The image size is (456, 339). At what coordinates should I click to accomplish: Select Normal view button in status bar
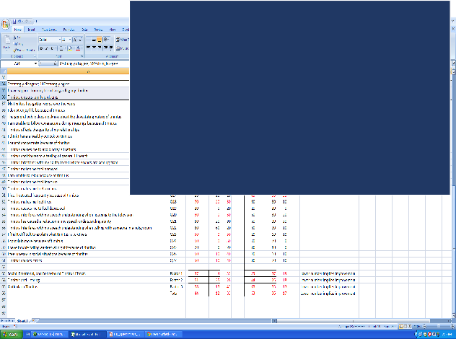coord(401,327)
